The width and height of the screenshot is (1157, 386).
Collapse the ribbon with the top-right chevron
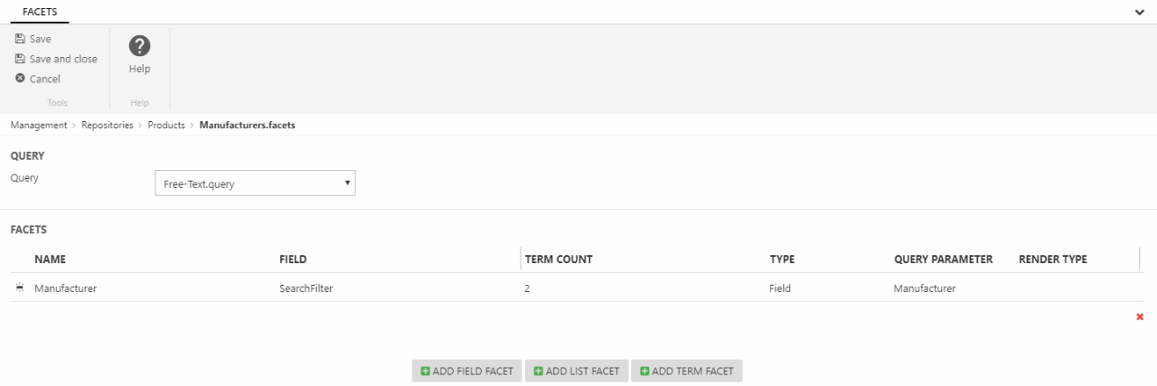pyautogui.click(x=1139, y=12)
